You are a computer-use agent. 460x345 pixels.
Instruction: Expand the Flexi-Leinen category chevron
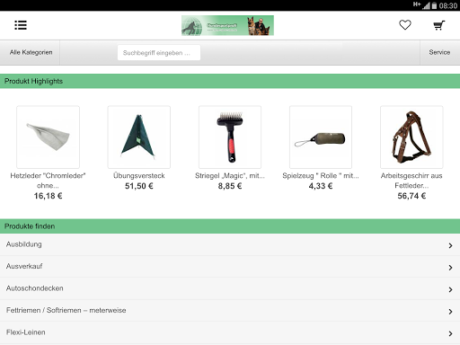click(450, 333)
